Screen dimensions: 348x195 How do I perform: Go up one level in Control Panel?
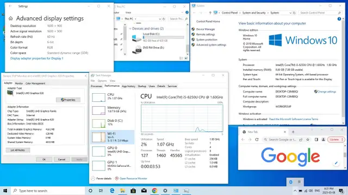(x=210, y=13)
